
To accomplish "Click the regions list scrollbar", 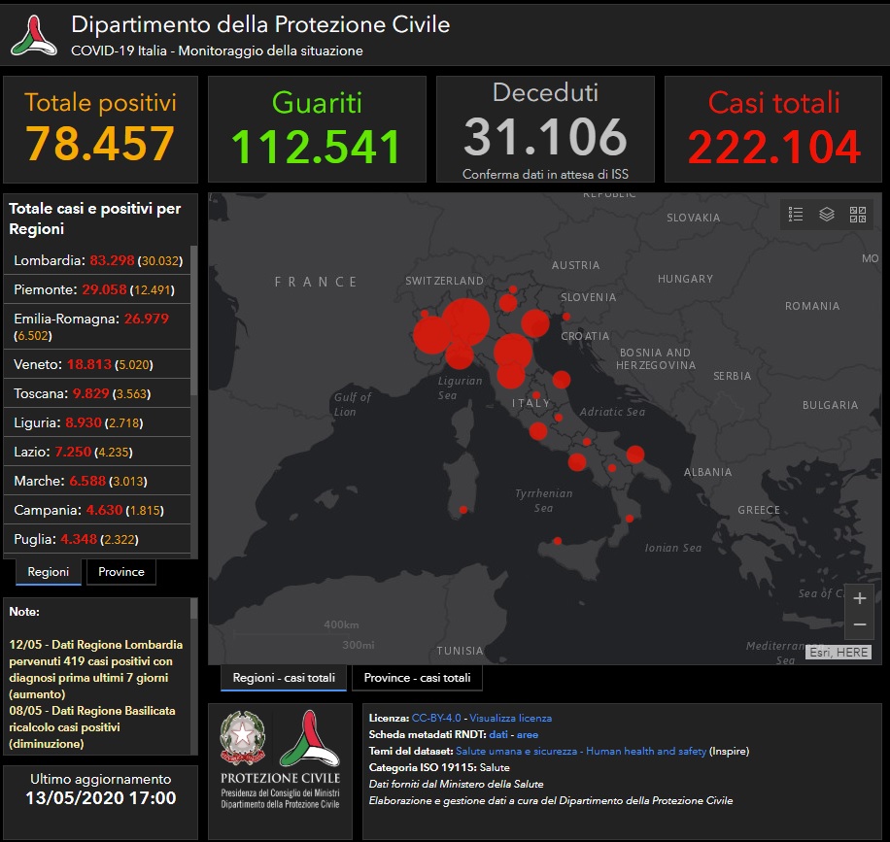I will click(193, 320).
